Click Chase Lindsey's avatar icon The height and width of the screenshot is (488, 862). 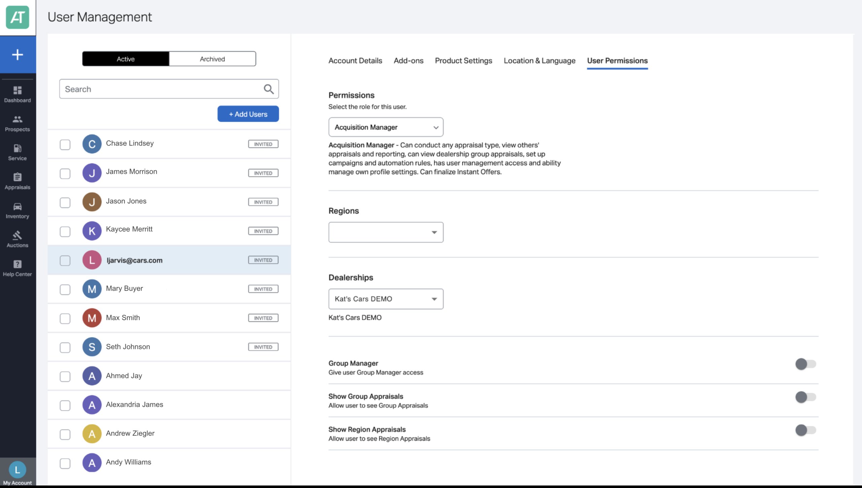(92, 144)
